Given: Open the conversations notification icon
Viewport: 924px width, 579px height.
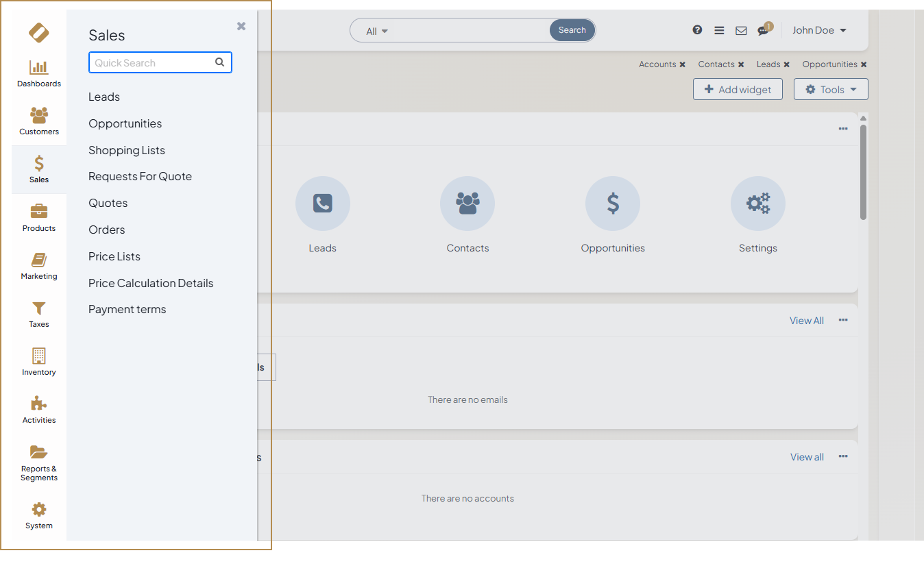Looking at the screenshot, I should 764,30.
